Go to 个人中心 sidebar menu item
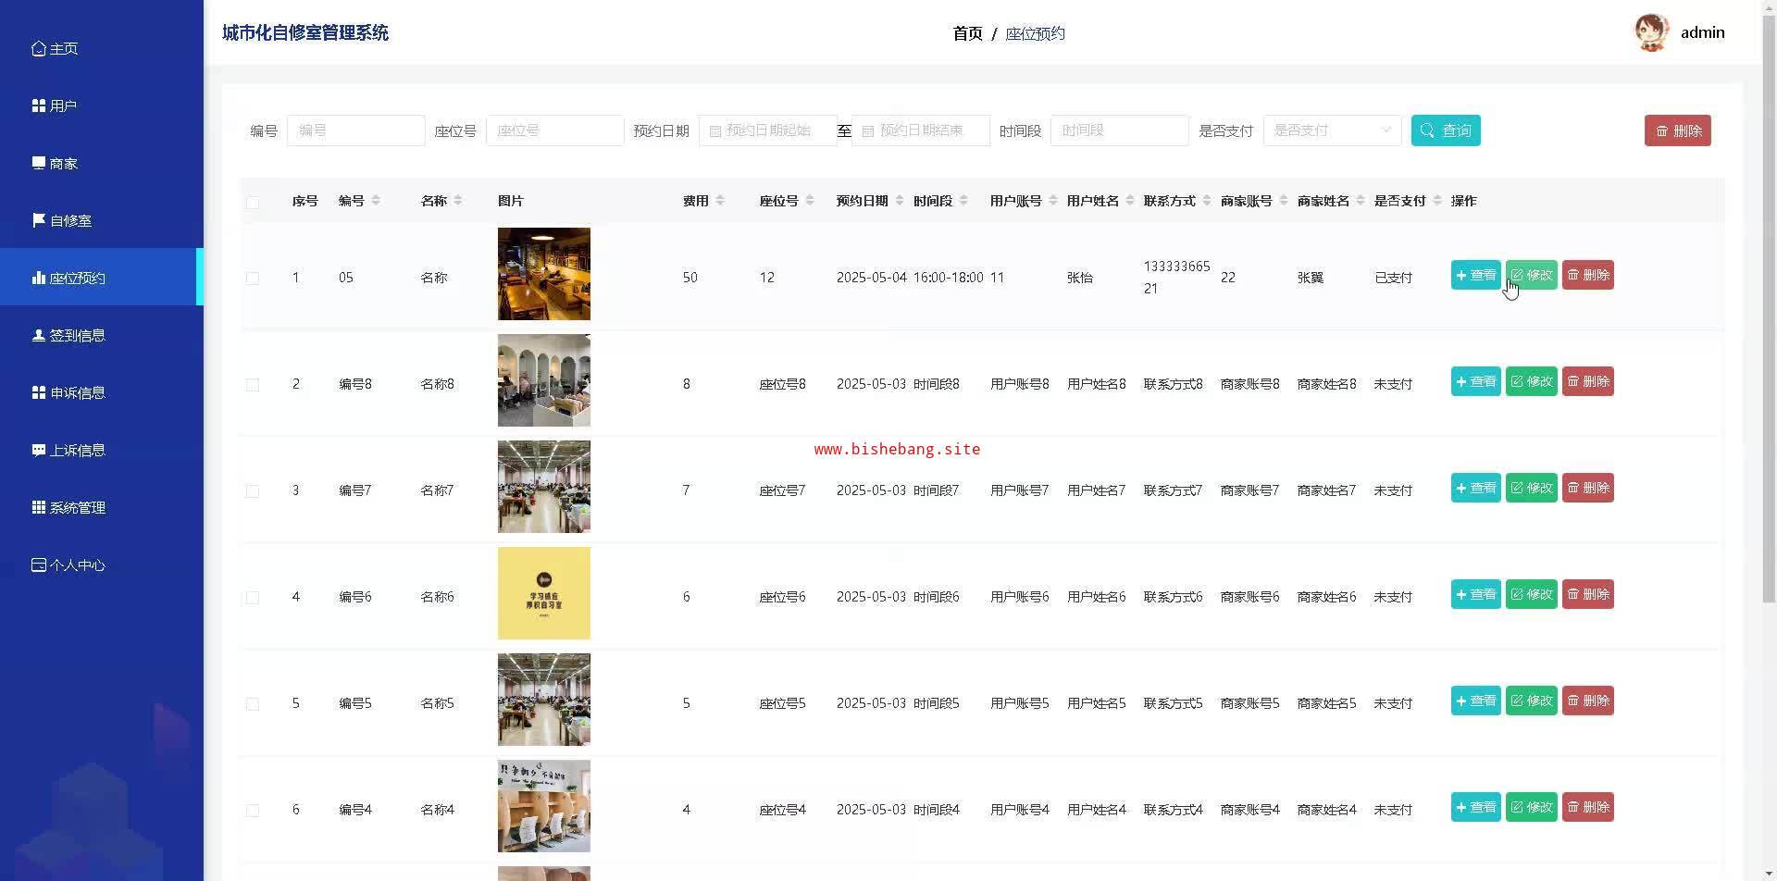1777x881 pixels. (x=78, y=565)
